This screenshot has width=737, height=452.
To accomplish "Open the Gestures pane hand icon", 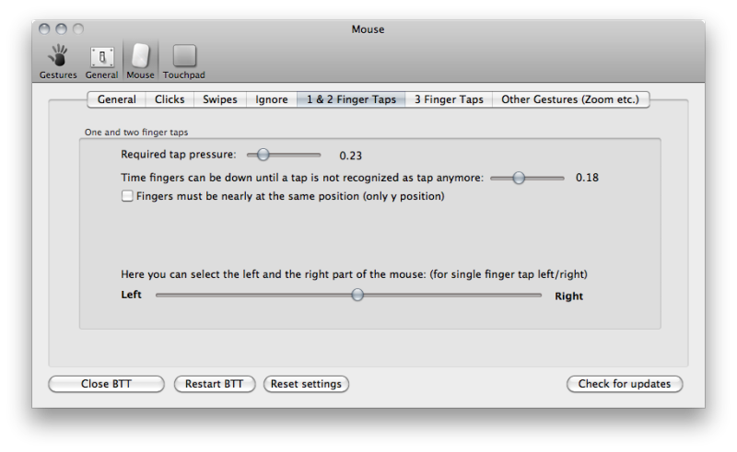I will click(58, 56).
